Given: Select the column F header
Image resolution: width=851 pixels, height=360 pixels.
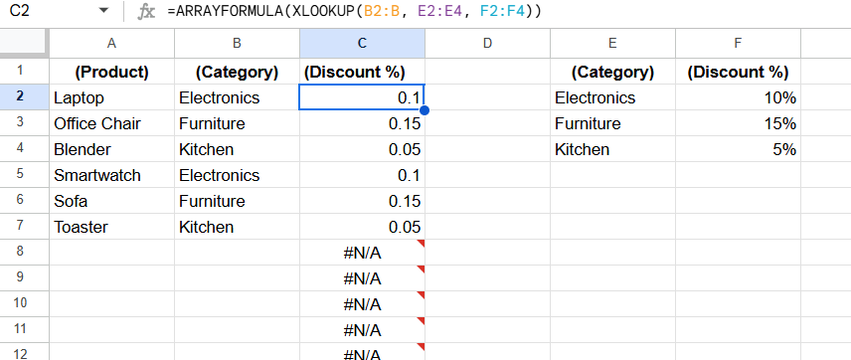Looking at the screenshot, I should 738,44.
